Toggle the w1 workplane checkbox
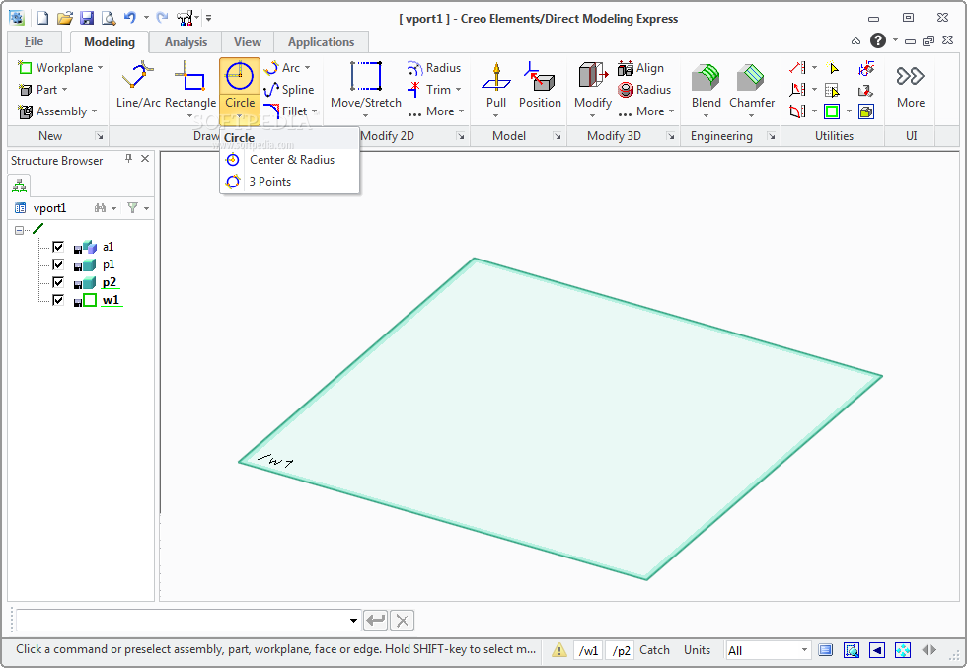 point(58,300)
